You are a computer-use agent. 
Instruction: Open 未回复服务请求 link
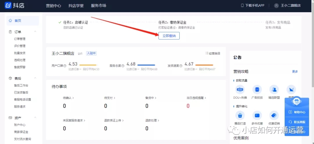click(x=74, y=120)
